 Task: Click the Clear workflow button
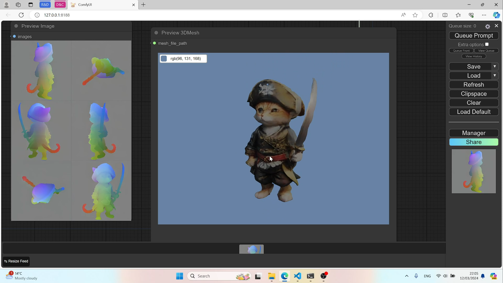coord(474,103)
